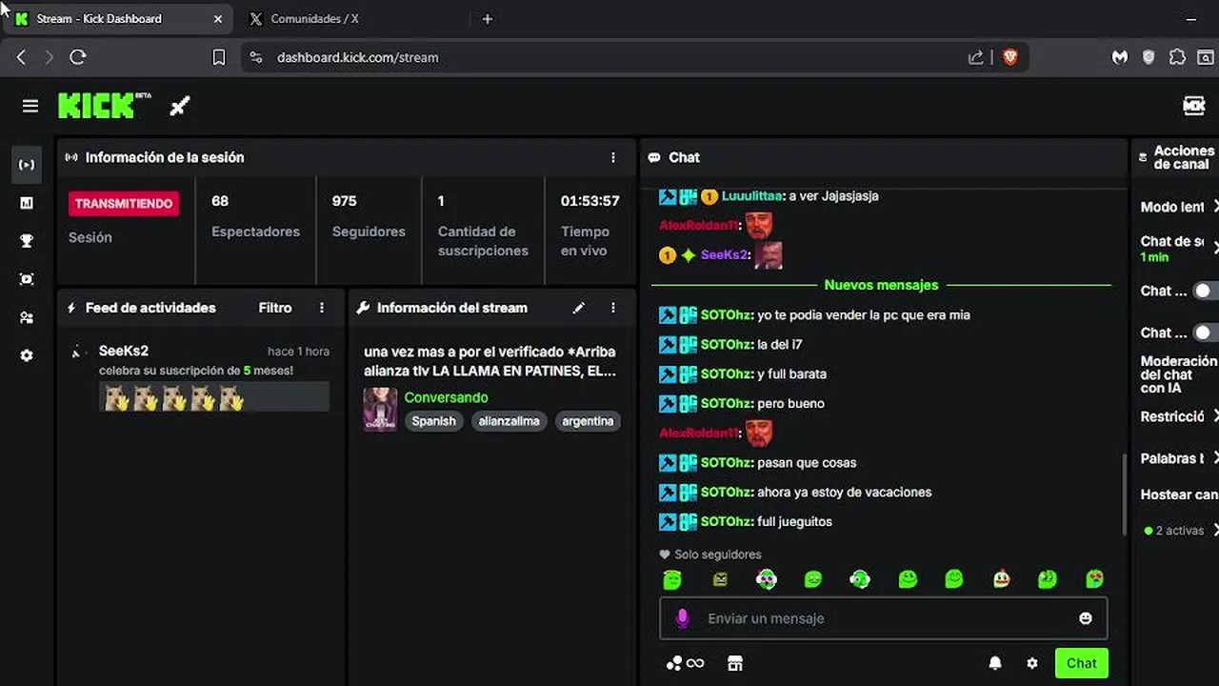
Task: Open the Filtro dropdown in the activity feed
Action: (x=275, y=308)
